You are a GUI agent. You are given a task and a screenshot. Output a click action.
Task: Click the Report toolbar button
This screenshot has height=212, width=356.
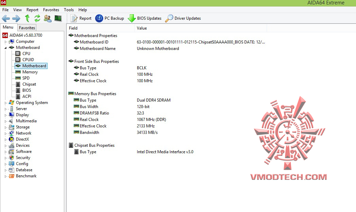click(81, 18)
